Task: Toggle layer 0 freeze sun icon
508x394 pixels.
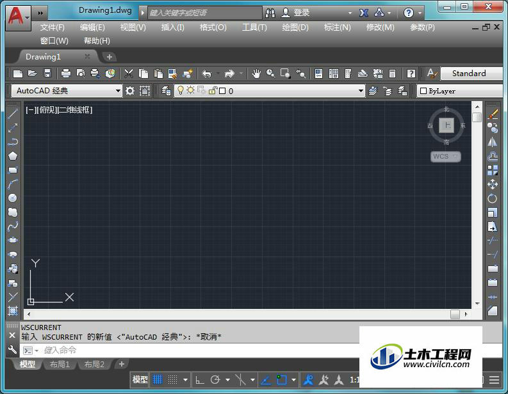Action: pos(190,91)
